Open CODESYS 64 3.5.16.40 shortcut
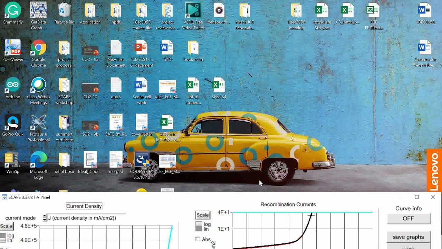The height and width of the screenshot is (249, 442). 142,166
